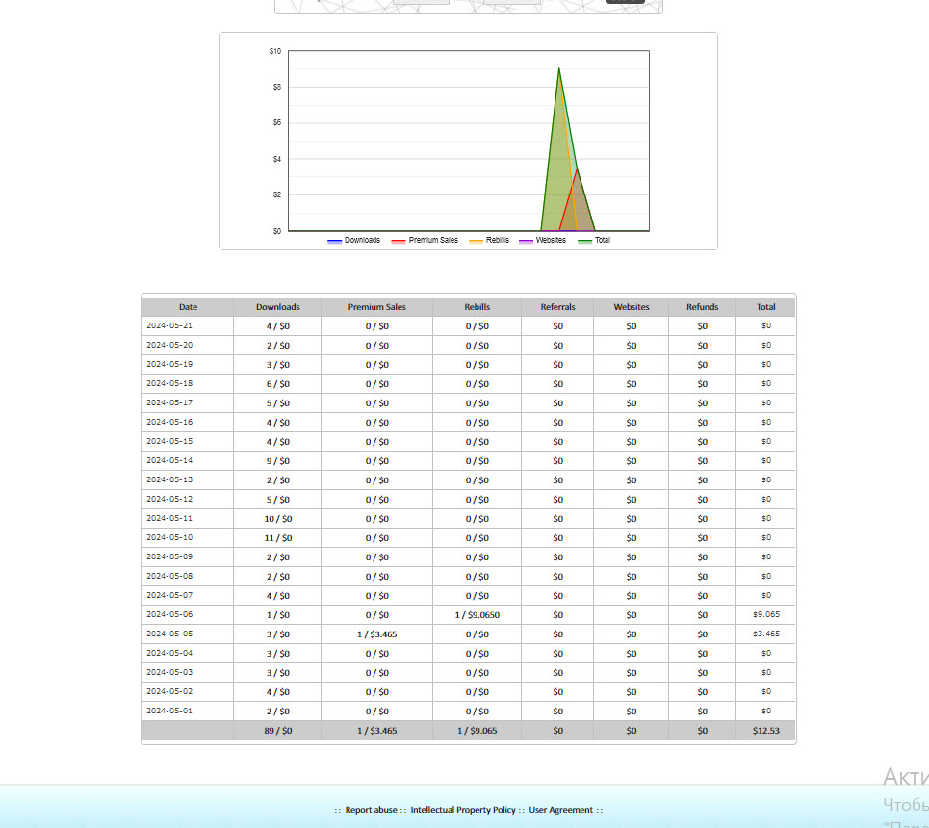This screenshot has height=828, width=929.
Task: Click the $9.065 total for 2024-05-06
Action: (765, 614)
